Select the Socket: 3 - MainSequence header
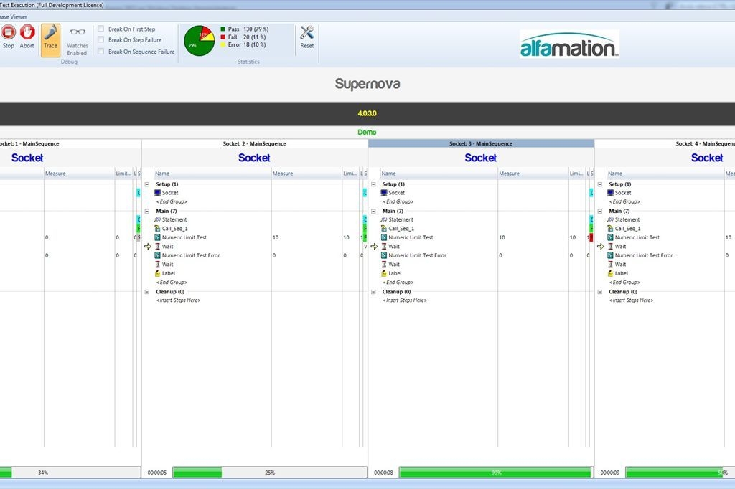The image size is (735, 489). [x=481, y=143]
